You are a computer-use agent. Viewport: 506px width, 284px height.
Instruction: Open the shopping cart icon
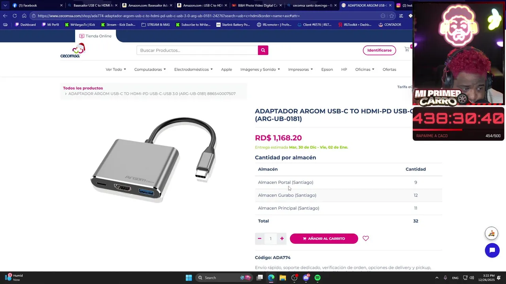coord(407,49)
